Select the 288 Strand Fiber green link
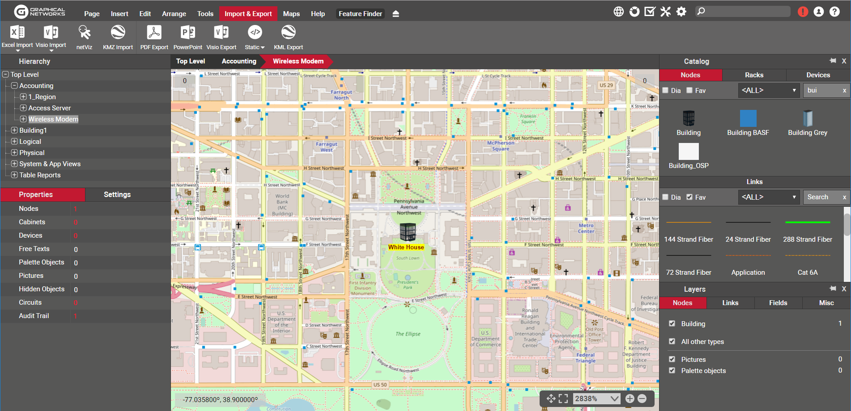The image size is (851, 411). (808, 222)
